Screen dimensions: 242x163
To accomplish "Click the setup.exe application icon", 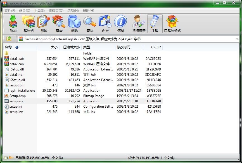I will (7, 101).
